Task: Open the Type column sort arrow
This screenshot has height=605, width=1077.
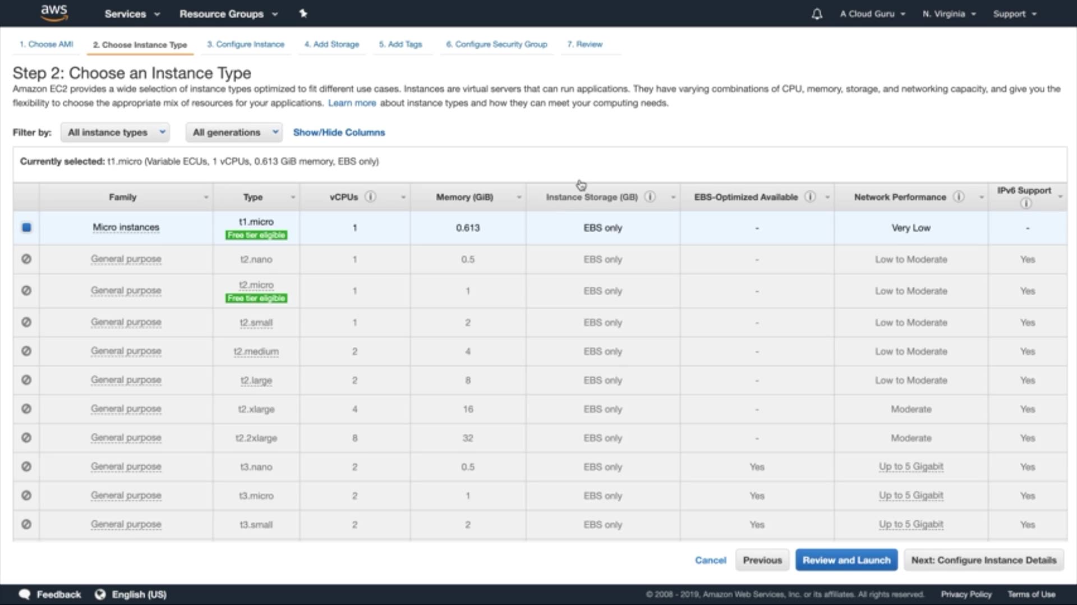Action: [x=293, y=197]
